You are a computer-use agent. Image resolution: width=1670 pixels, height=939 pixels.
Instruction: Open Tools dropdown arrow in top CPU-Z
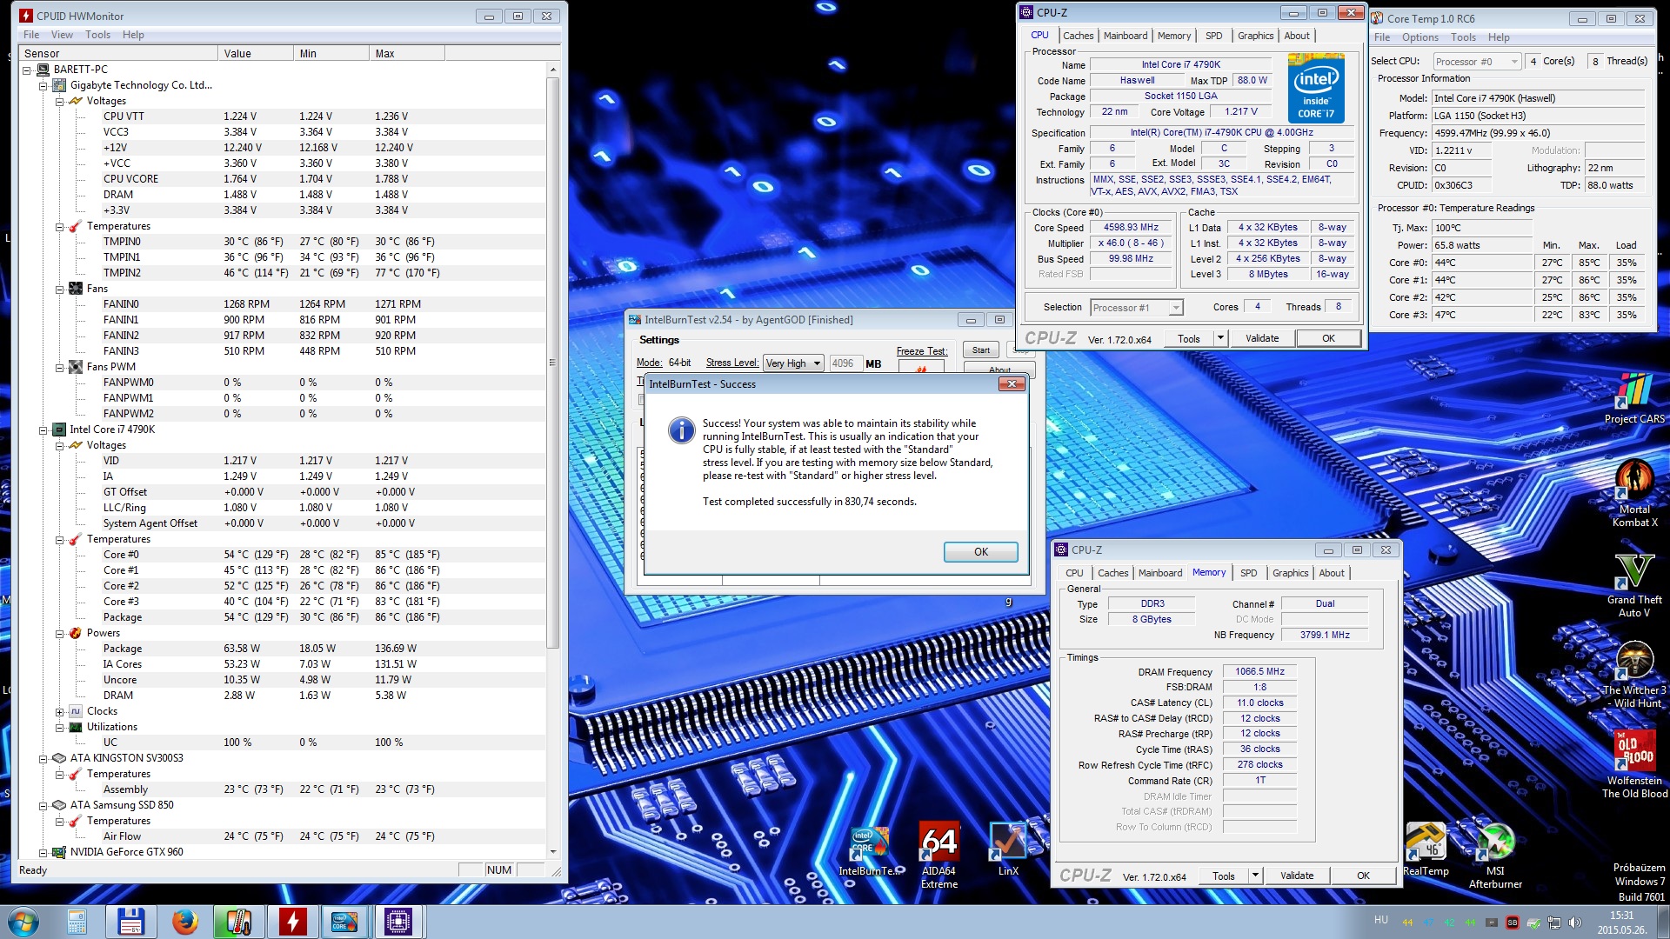click(1220, 338)
